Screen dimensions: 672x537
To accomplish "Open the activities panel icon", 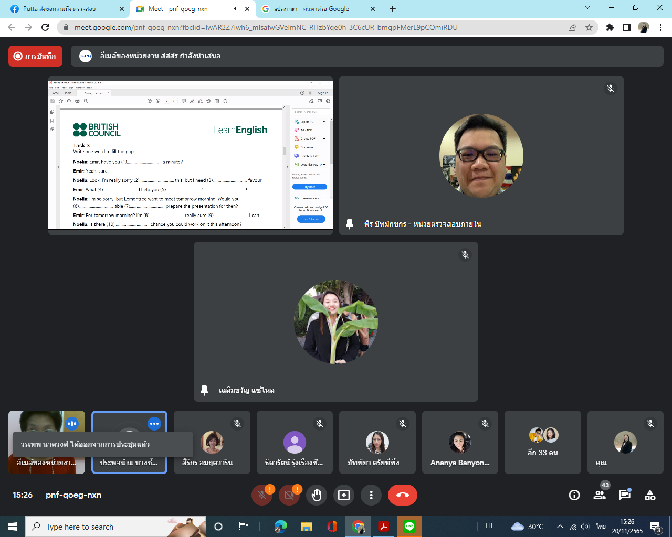I will pos(650,495).
